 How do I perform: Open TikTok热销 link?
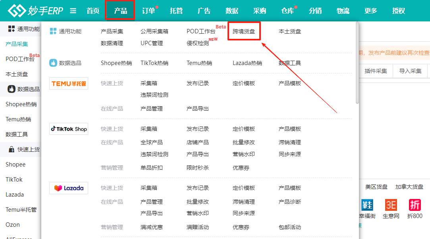click(154, 63)
